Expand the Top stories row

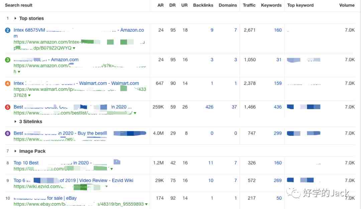click(x=15, y=18)
